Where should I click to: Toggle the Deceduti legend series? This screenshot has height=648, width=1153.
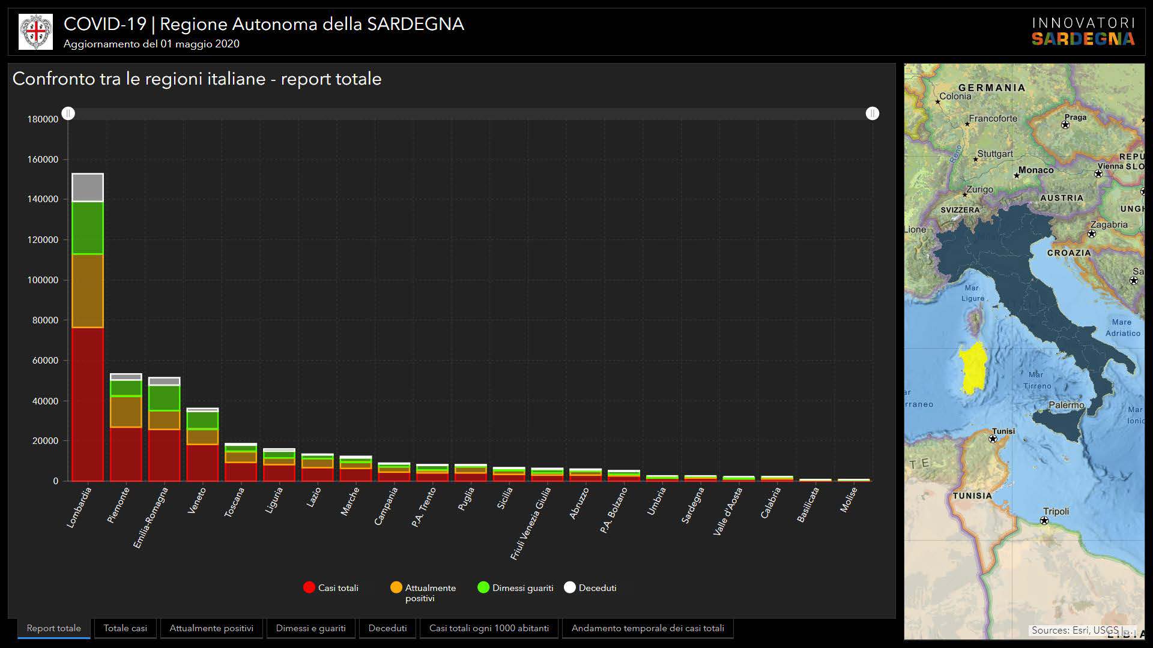590,588
